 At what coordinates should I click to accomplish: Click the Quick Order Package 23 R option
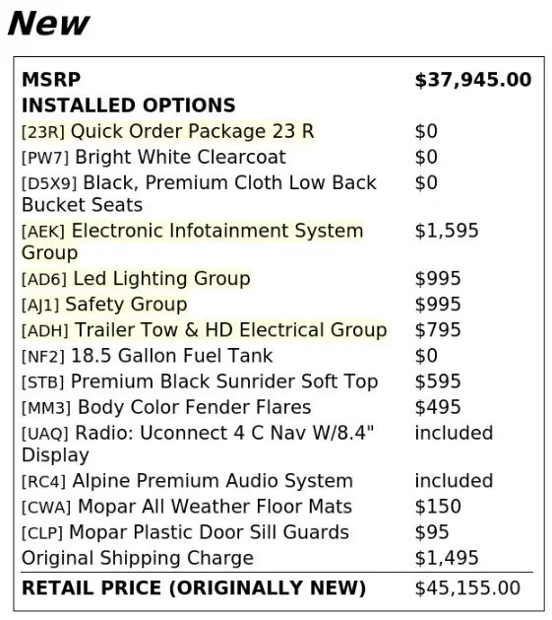(x=168, y=132)
